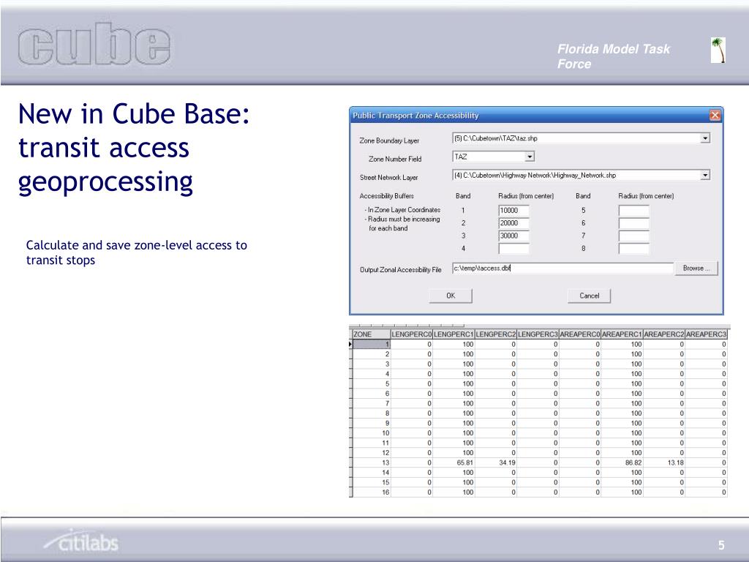Viewport: 749px width, 562px height.
Task: Click the AREAPERC1 column header
Action: click(x=622, y=334)
